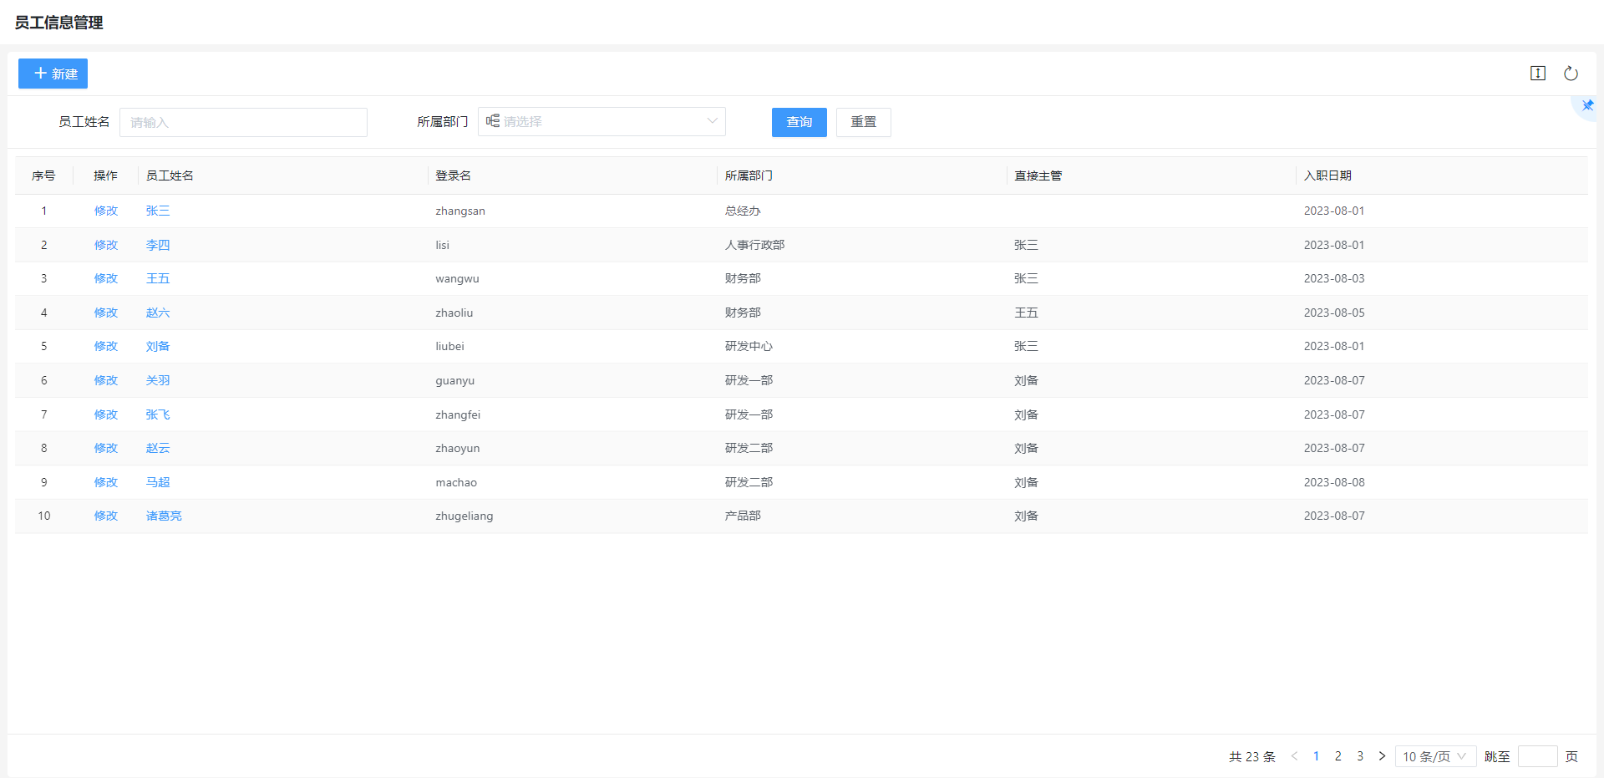Open the 刘备 employee name link

click(x=158, y=346)
